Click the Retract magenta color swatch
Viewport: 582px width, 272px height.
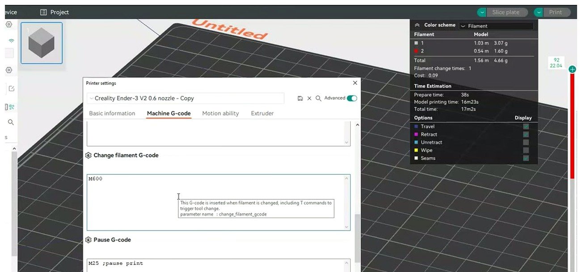(x=417, y=135)
